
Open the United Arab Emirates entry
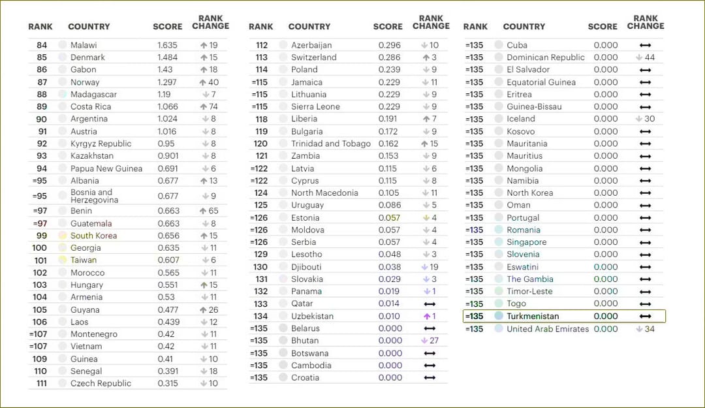point(548,329)
